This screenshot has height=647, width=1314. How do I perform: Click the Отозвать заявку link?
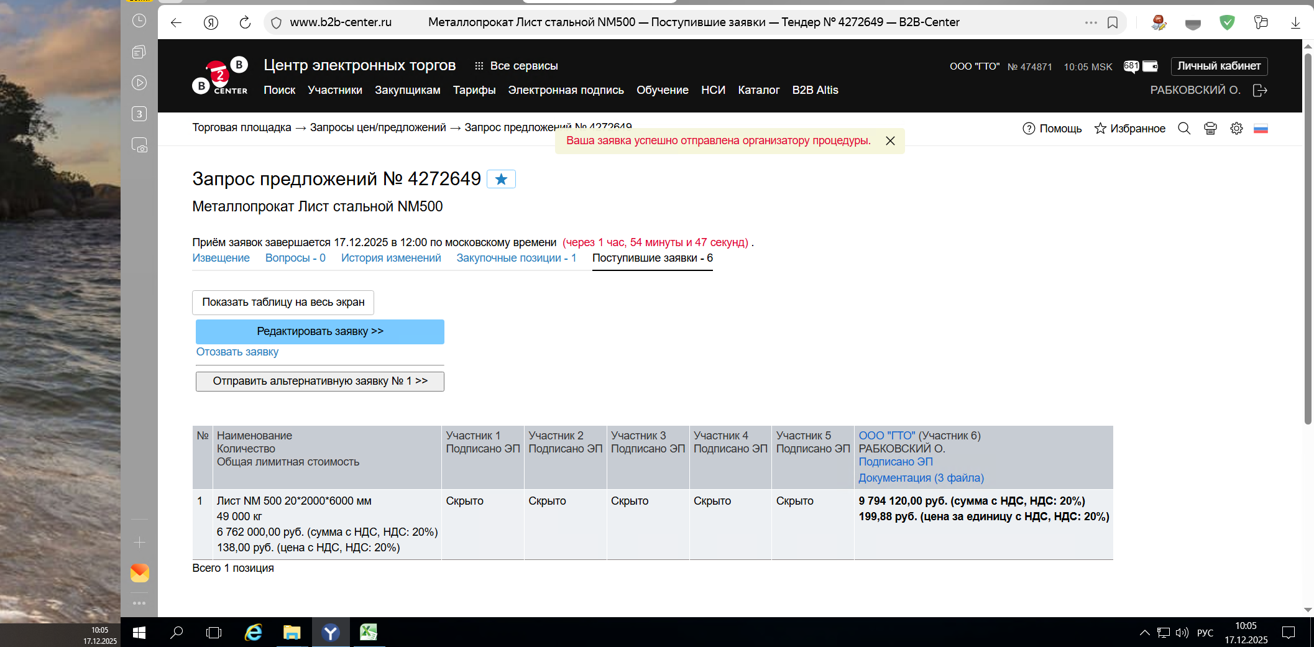237,352
